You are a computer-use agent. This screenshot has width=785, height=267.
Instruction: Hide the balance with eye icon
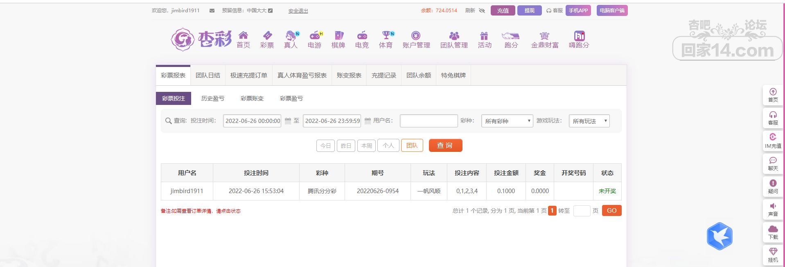pos(482,11)
